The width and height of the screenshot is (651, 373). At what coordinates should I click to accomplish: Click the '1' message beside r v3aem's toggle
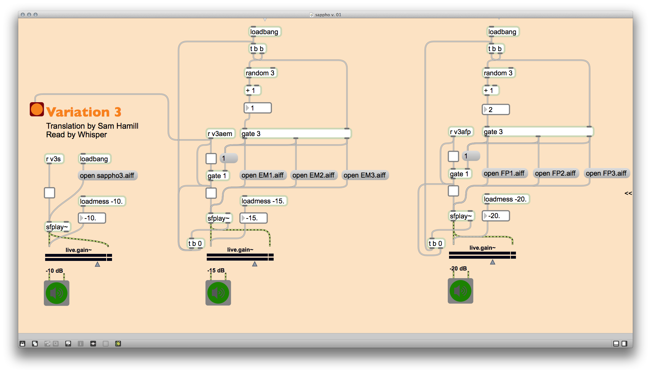pyautogui.click(x=229, y=158)
